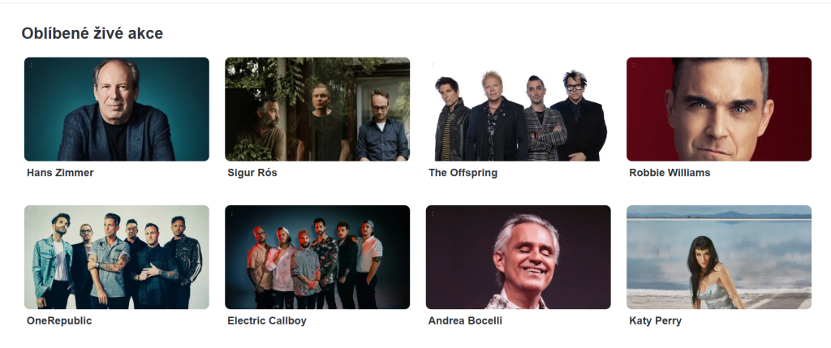The width and height of the screenshot is (831, 348).
Task: Follow the Sigur Rós text link
Action: coord(252,173)
